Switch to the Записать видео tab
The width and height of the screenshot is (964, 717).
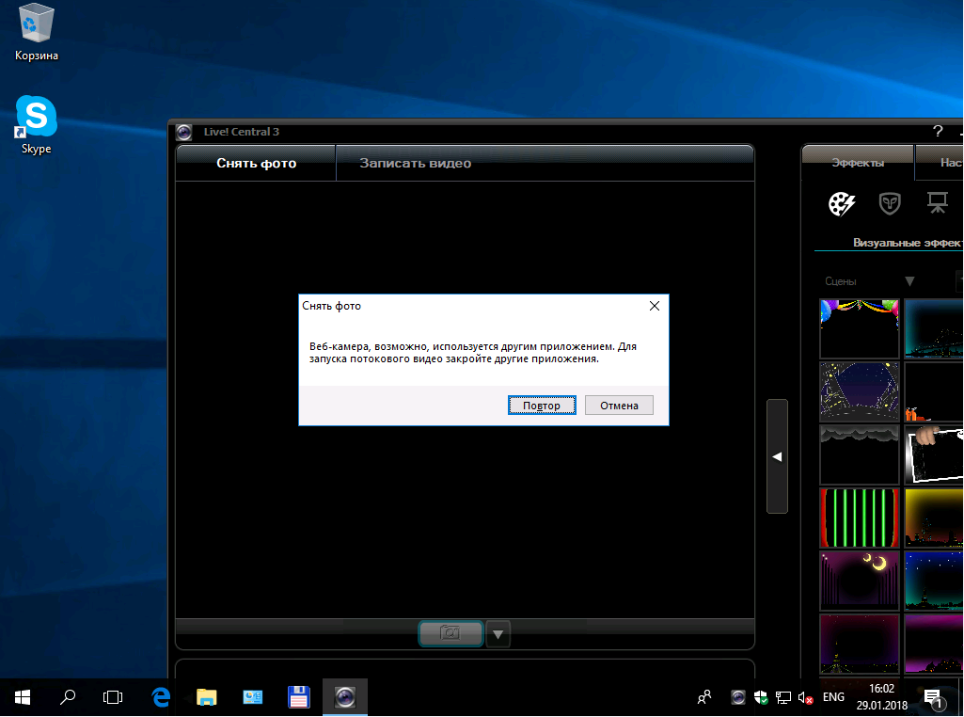pos(415,163)
